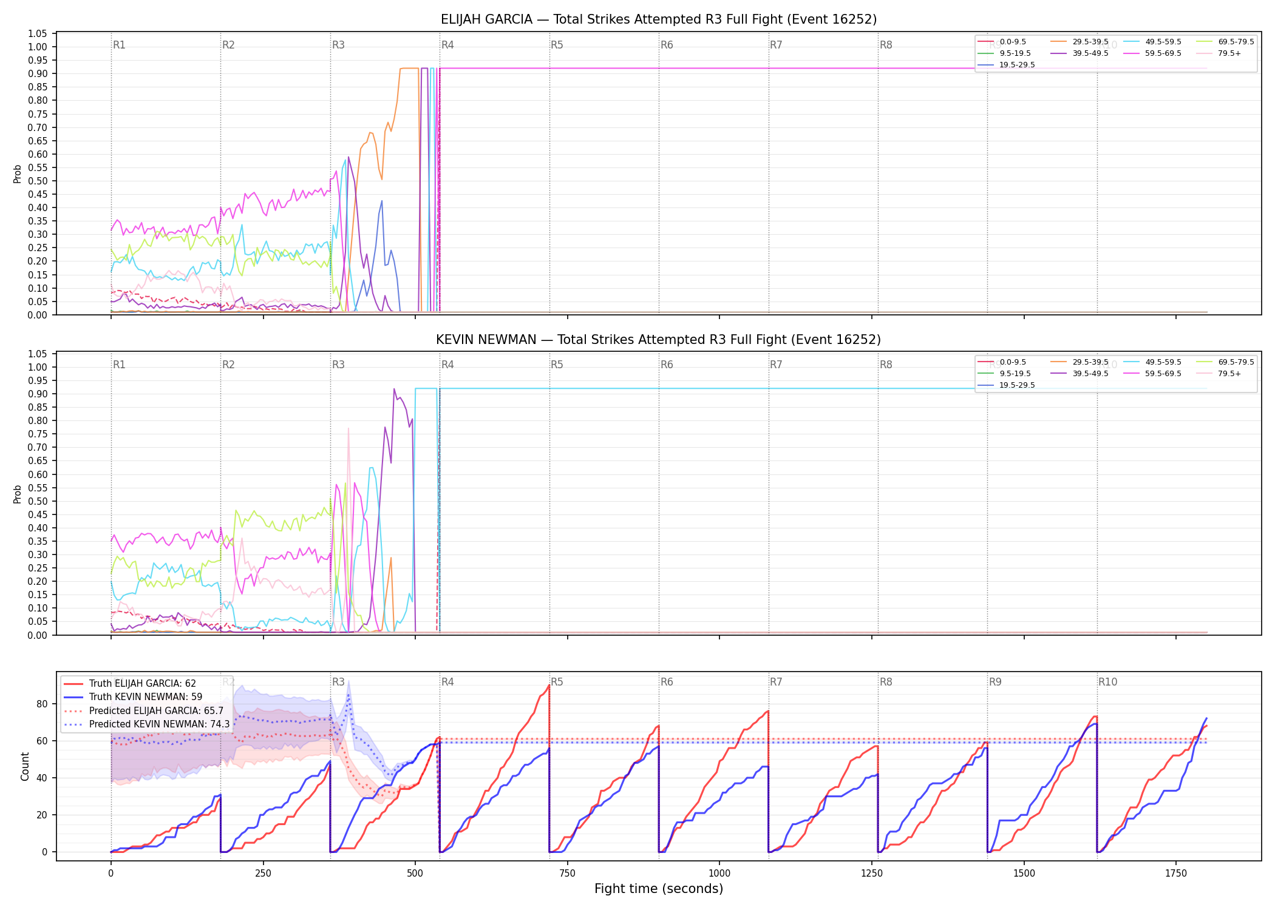Click the 29.5-39.5 legend entry in Garcia chart
The width and height of the screenshot is (1275, 910).
pos(1079,42)
